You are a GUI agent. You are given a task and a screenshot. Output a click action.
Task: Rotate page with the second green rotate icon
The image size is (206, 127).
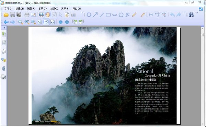pyautogui.click(x=81, y=22)
